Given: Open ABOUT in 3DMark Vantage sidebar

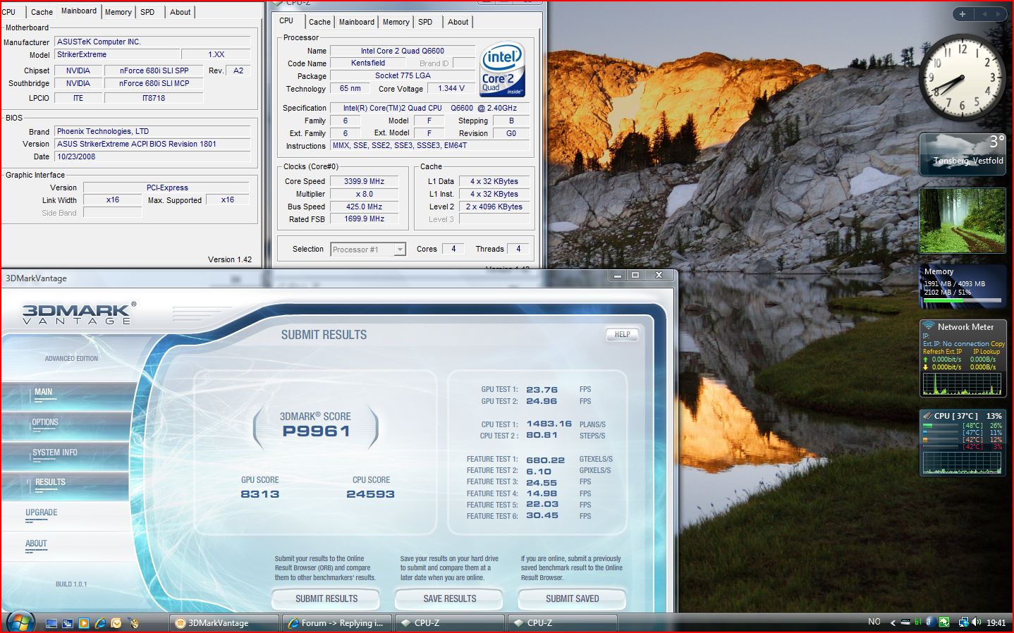Looking at the screenshot, I should 67,546.
